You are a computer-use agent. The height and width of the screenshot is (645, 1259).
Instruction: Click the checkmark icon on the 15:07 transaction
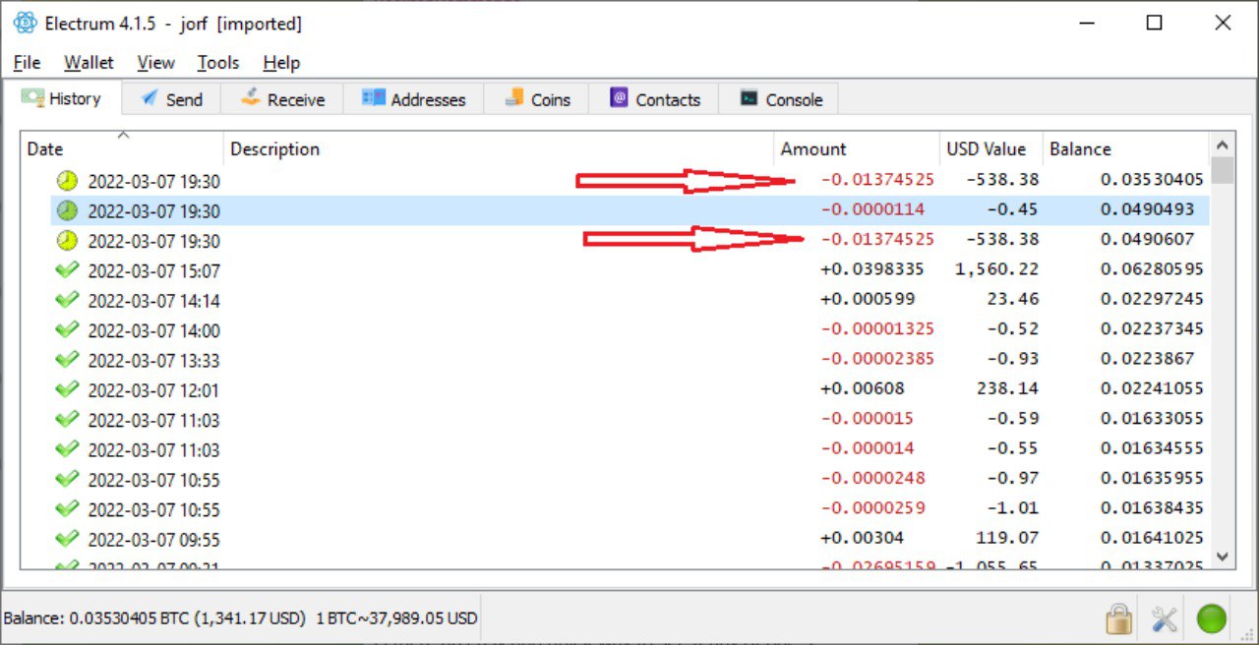point(67,269)
